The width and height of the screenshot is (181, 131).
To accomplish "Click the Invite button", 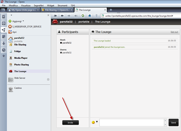I will 70,123.
